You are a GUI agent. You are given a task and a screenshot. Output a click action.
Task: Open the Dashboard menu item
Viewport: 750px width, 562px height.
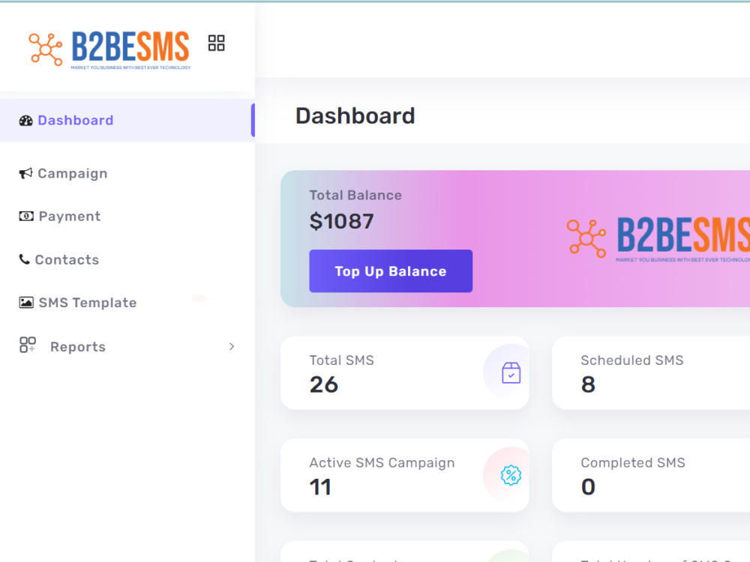(127, 121)
